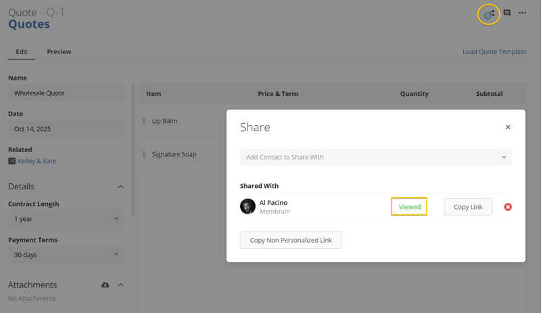
Task: Click Al Pacino's avatar photo
Action: 248,206
